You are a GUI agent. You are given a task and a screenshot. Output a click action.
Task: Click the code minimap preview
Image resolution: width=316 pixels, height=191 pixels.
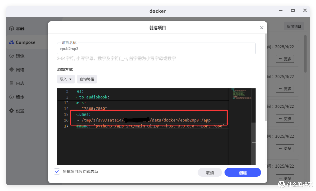[241, 94]
